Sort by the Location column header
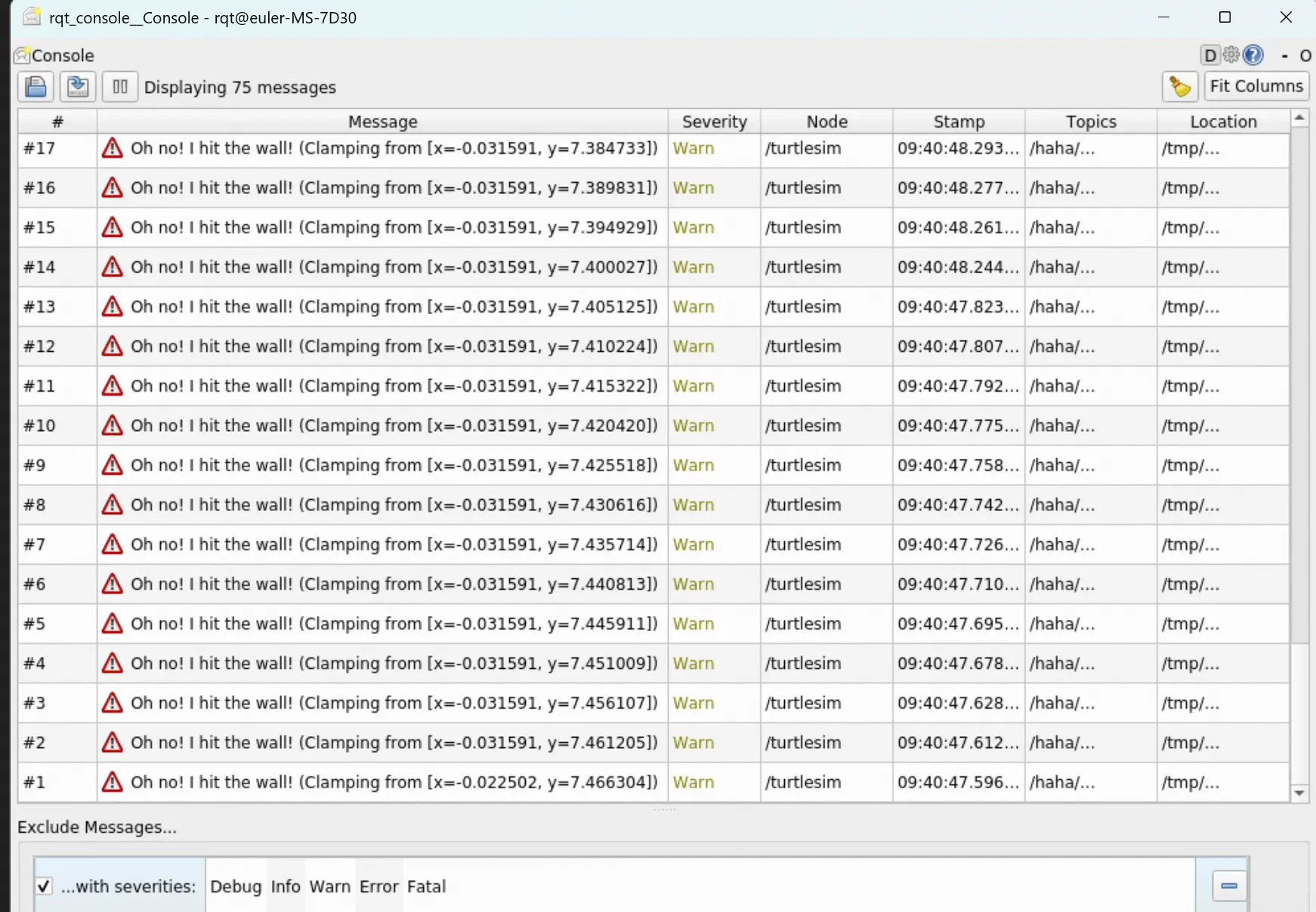 [1223, 122]
